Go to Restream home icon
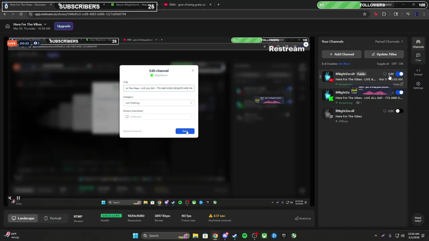429x241 pixels. (x=7, y=26)
